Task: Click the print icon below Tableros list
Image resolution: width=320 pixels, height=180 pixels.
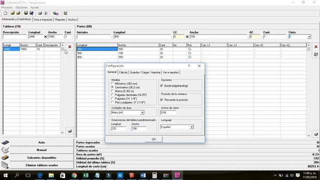Action: tap(69, 131)
